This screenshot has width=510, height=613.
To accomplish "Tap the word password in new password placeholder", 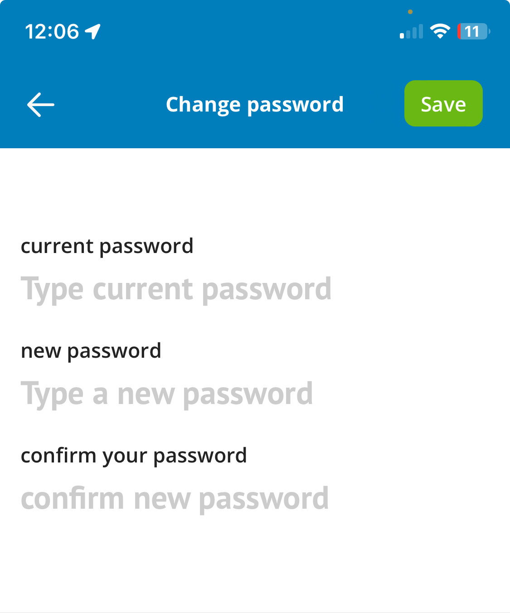I will [248, 395].
